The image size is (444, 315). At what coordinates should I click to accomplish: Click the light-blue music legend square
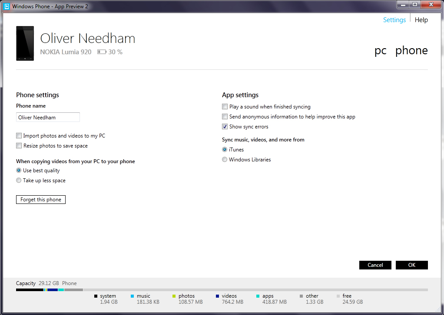pos(132,296)
